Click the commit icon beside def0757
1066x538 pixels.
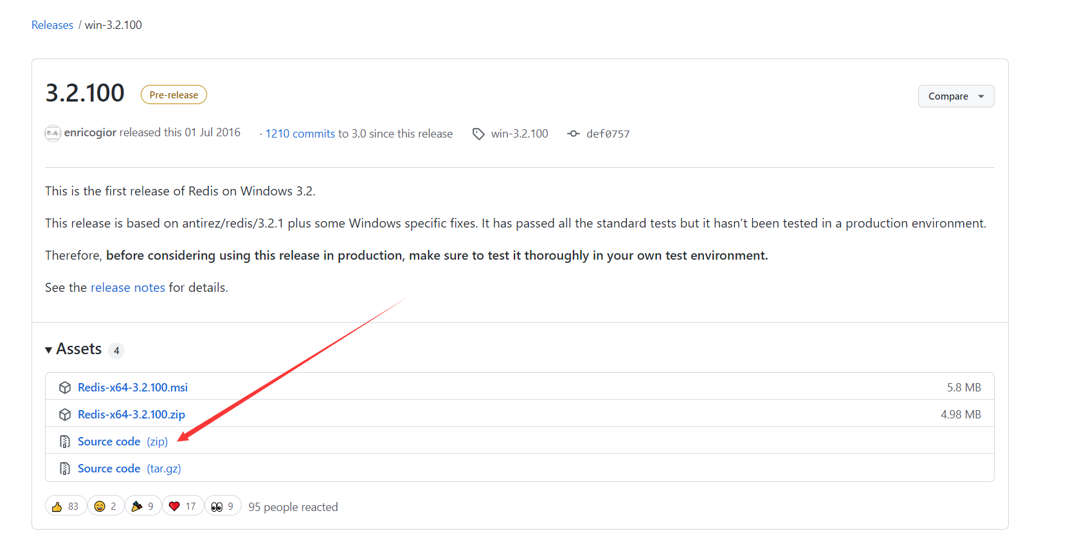(x=574, y=134)
